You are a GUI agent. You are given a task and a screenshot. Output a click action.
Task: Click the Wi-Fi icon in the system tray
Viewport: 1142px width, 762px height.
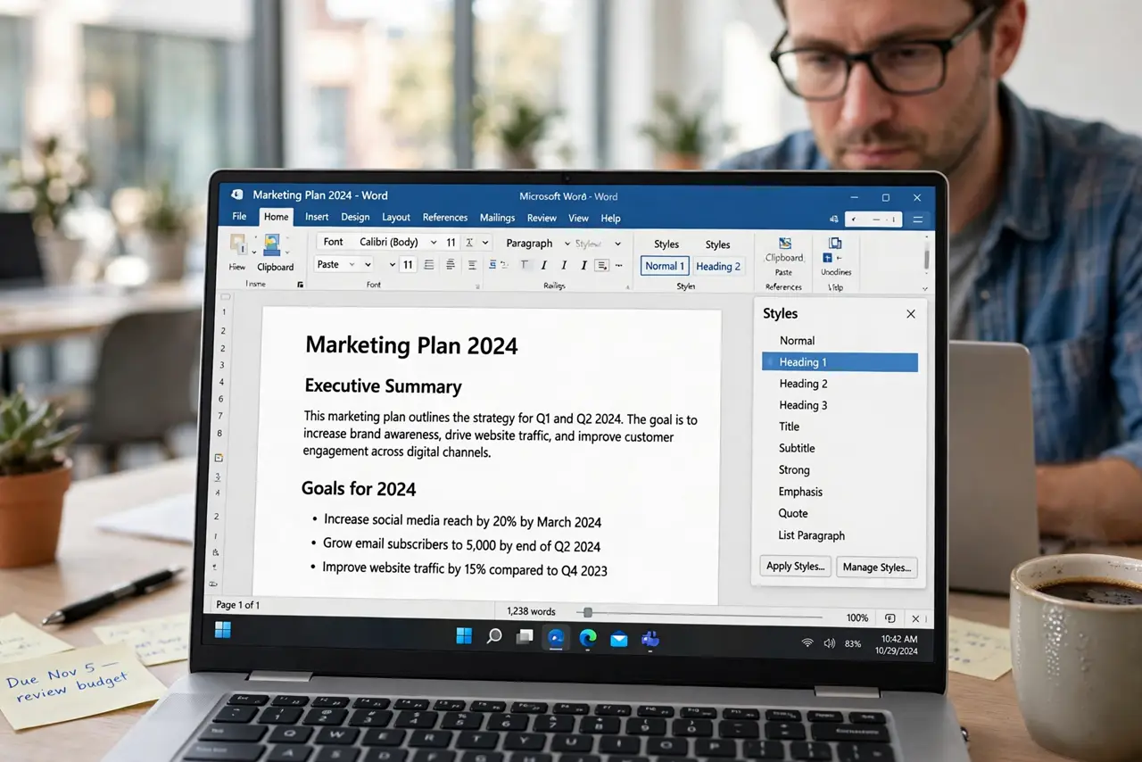click(807, 642)
